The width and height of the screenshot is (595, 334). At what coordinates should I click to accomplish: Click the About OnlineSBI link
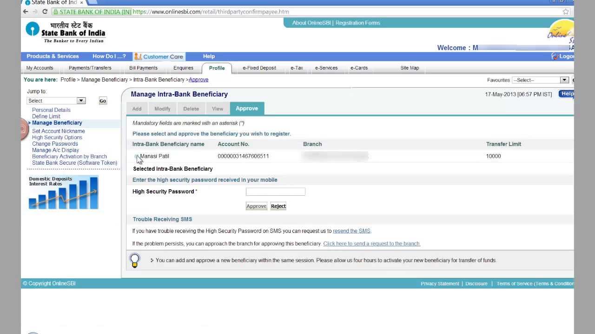311,23
